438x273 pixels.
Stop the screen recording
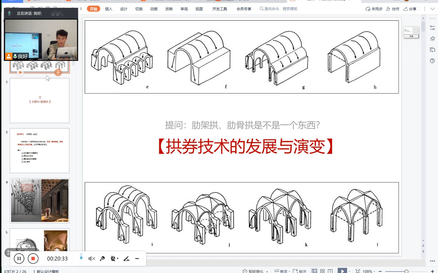coord(33,259)
